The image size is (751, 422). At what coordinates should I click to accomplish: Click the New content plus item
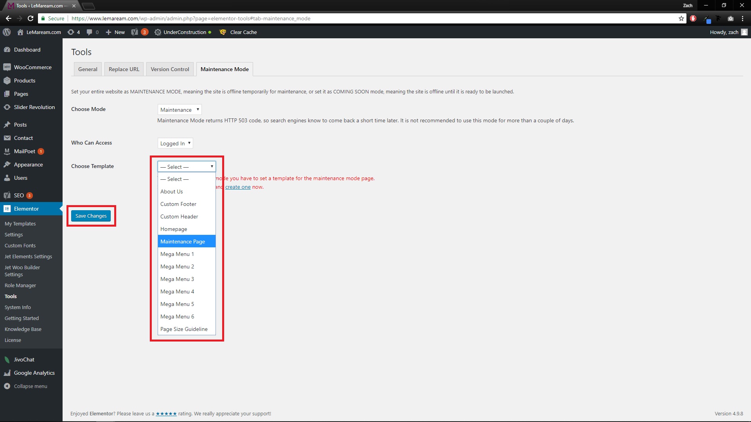pos(115,32)
